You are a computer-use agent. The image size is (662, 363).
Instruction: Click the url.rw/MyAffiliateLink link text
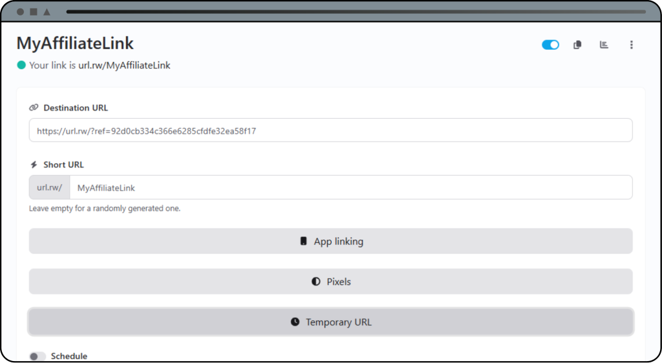[124, 65]
